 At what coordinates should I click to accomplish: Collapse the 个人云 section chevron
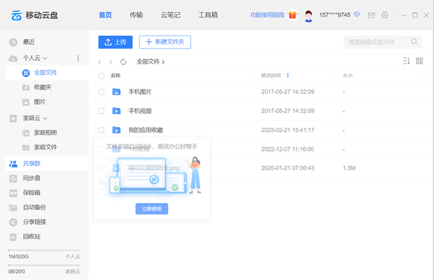pos(45,58)
